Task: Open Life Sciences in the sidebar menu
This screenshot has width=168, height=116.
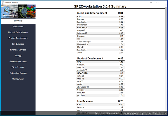Action: [x=18, y=44]
